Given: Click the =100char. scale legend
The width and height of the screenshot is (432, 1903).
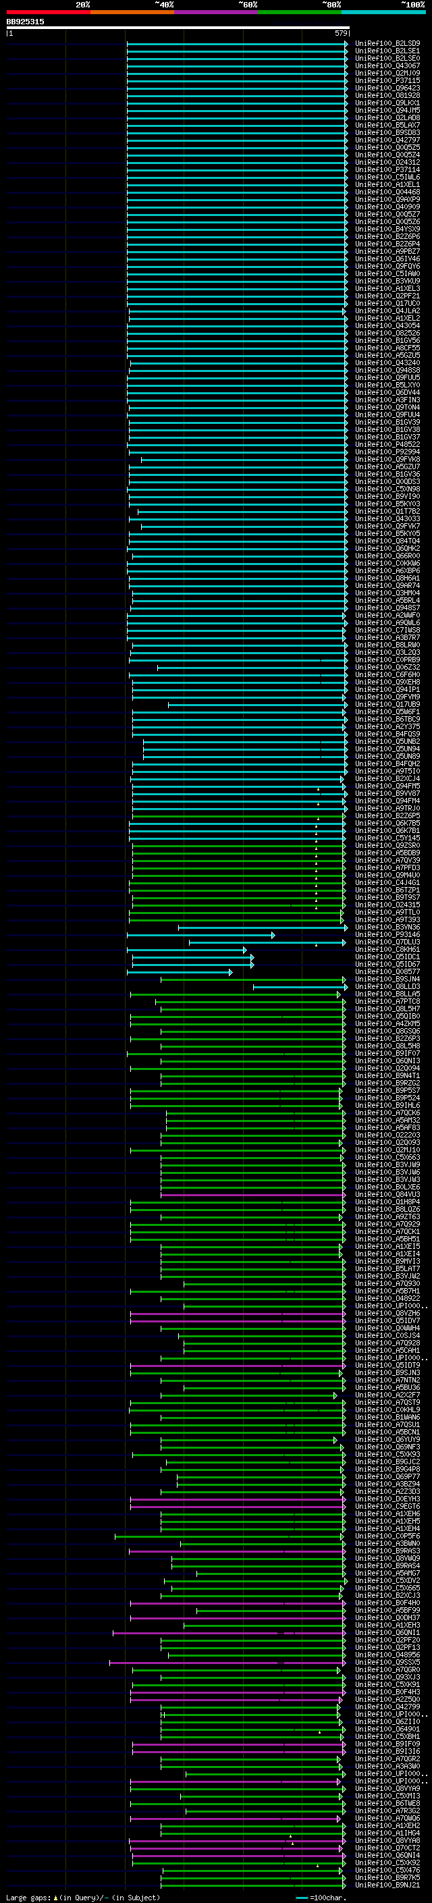Looking at the screenshot, I should click(x=321, y=1897).
